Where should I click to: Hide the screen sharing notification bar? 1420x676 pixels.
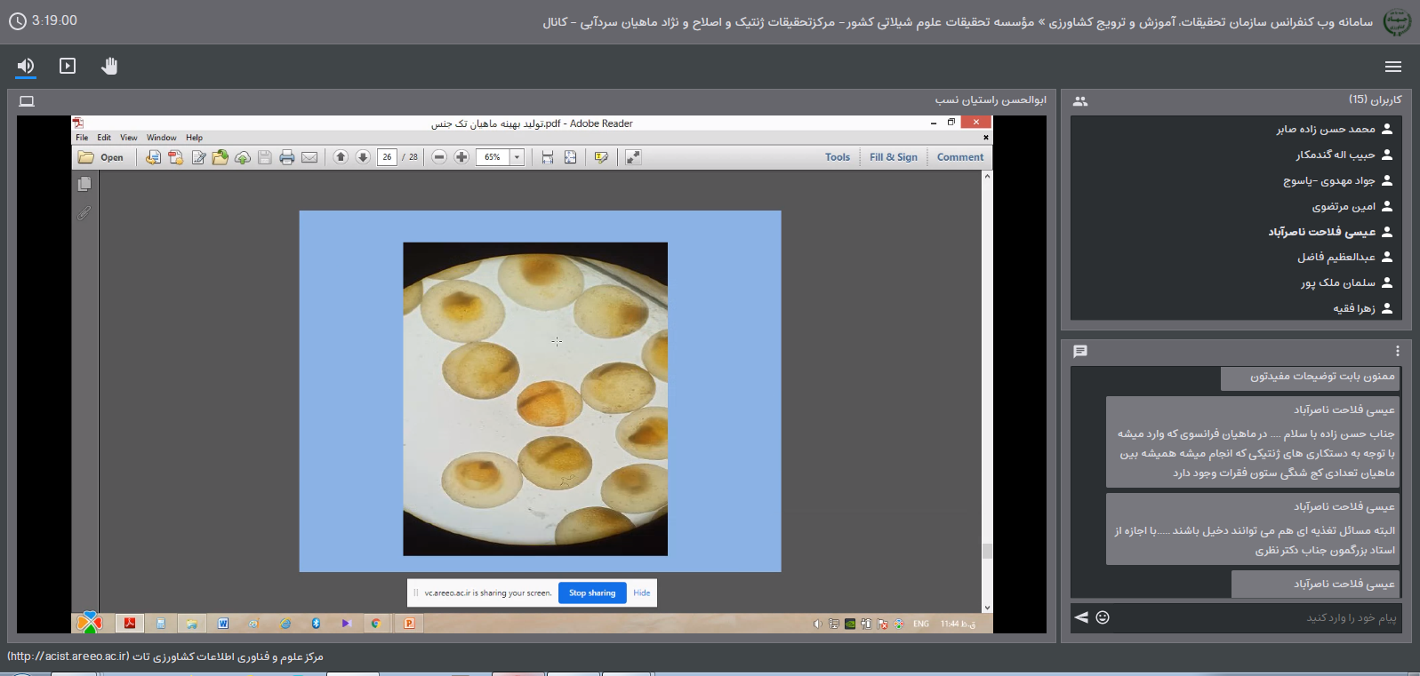tap(642, 593)
